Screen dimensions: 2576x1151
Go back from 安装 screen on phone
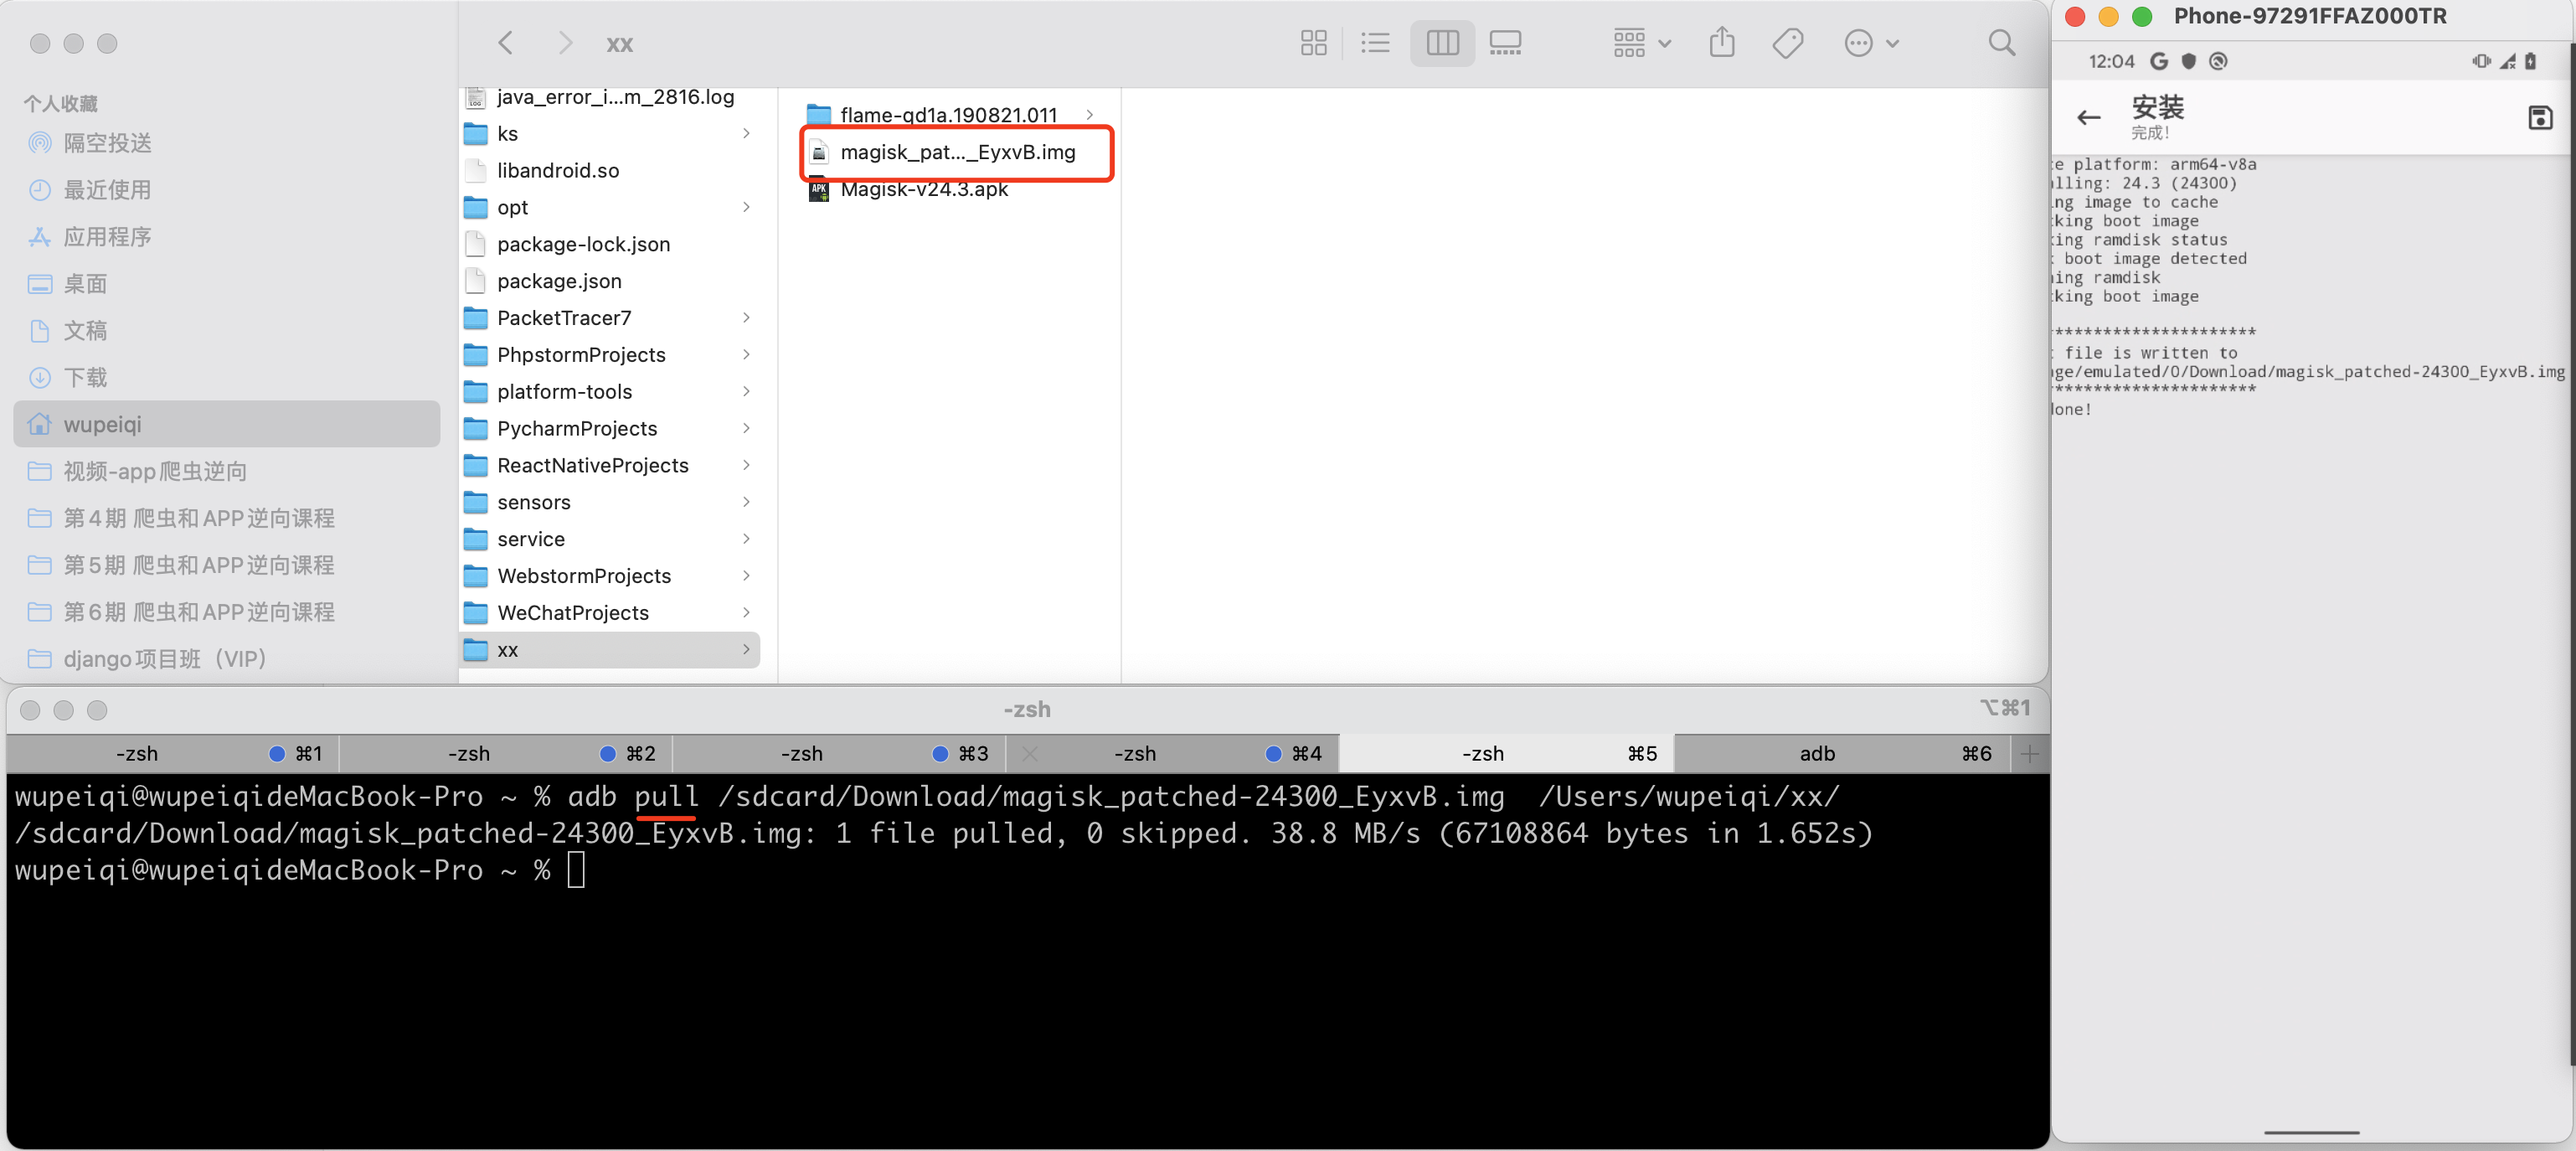point(2088,118)
